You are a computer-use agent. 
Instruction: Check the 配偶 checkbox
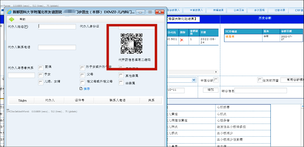point(41,68)
